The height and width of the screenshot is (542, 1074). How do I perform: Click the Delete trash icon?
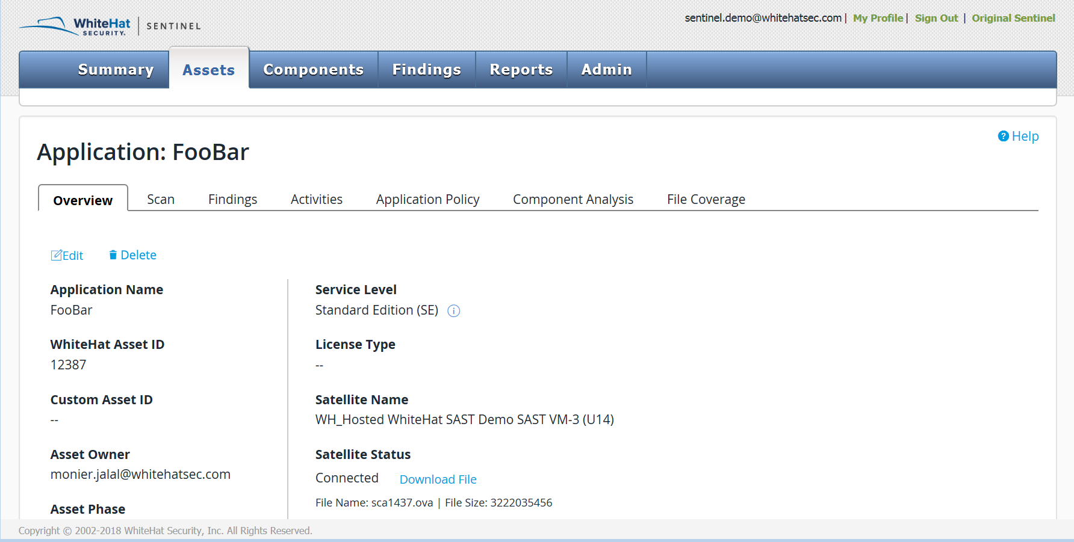113,255
